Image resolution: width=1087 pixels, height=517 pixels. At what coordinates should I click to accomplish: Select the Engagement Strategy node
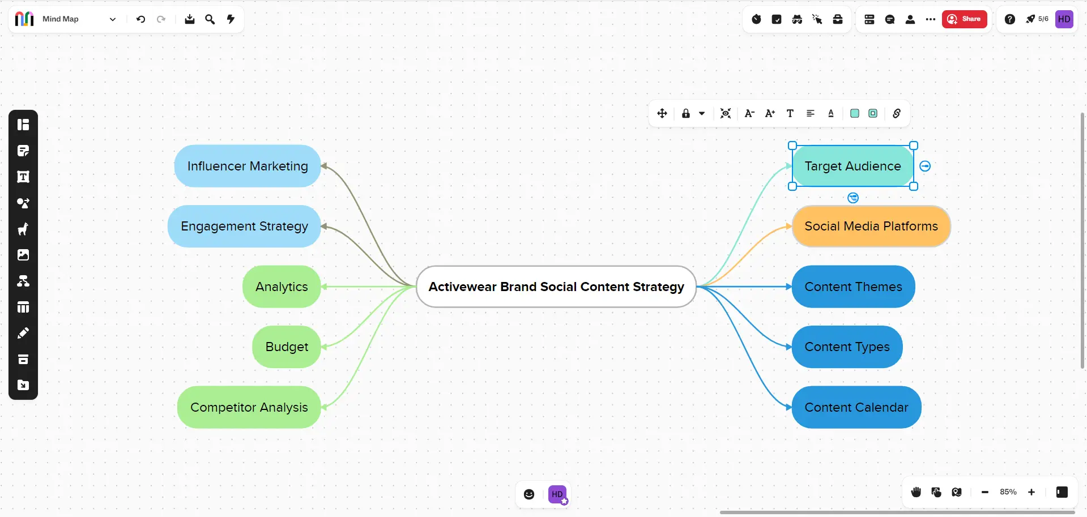coord(244,227)
